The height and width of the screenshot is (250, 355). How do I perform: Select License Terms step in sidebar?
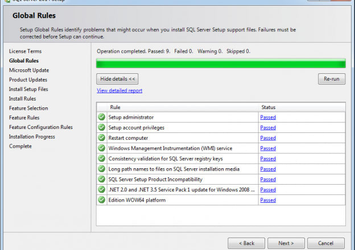(x=26, y=51)
